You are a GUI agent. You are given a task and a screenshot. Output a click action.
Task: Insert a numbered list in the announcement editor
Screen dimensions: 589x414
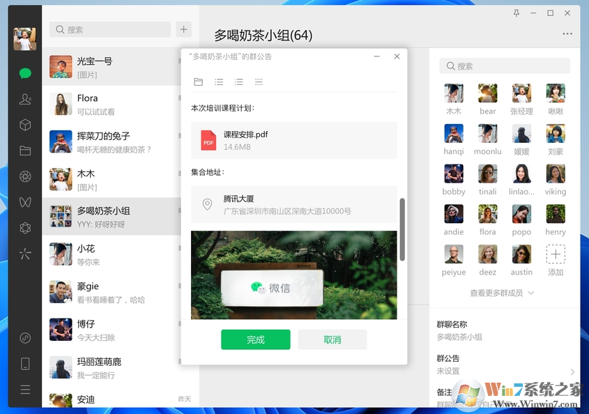pos(238,82)
